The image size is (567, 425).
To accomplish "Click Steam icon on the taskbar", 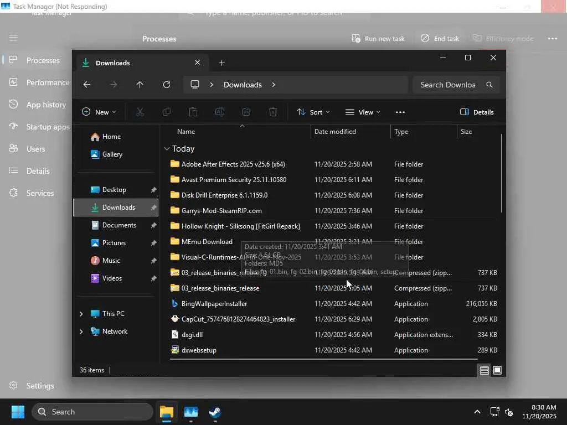I will pyautogui.click(x=215, y=412).
